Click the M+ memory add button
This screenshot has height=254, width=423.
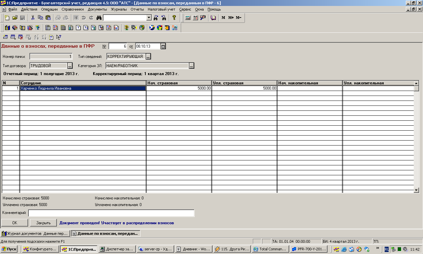coord(231,18)
